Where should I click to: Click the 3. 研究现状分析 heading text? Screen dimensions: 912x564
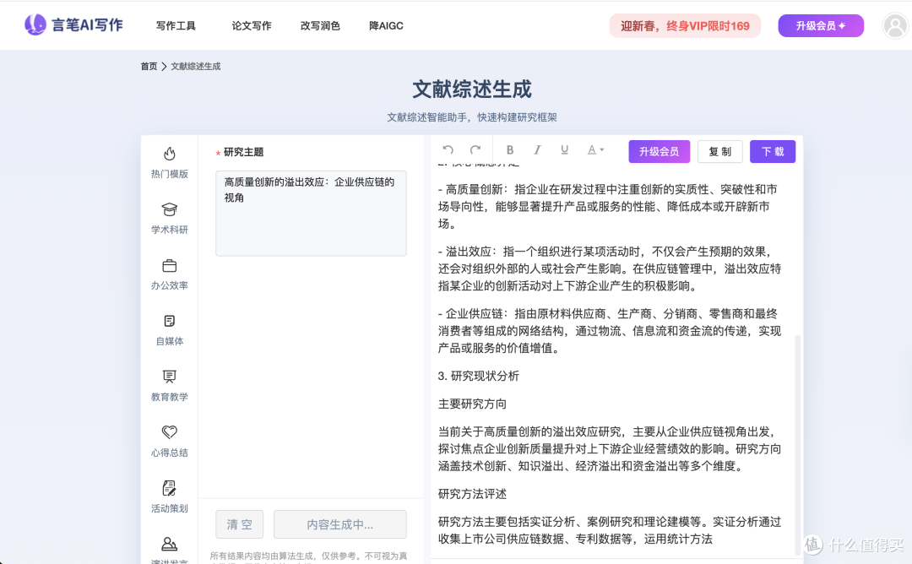pyautogui.click(x=478, y=377)
